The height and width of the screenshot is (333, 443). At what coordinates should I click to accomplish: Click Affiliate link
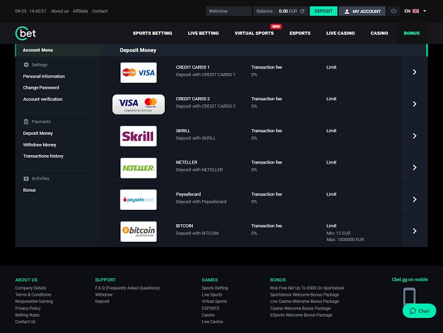(x=80, y=11)
